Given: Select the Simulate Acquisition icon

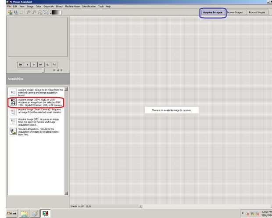Looking at the screenshot, I should 13,131.
